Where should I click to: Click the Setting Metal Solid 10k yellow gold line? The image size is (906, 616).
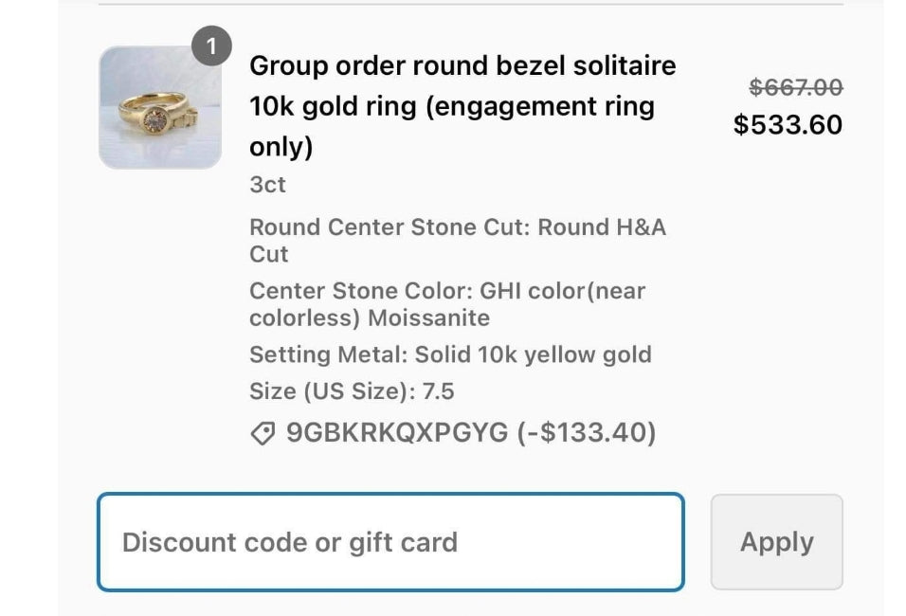pos(450,355)
